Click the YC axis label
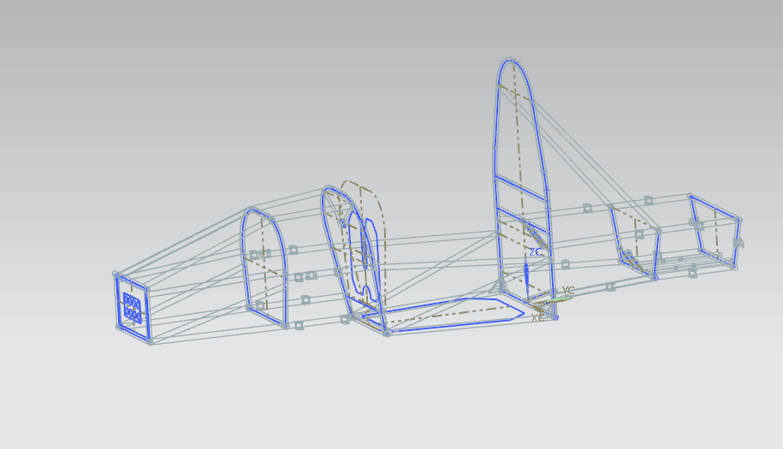This screenshot has width=783, height=449. (x=568, y=291)
